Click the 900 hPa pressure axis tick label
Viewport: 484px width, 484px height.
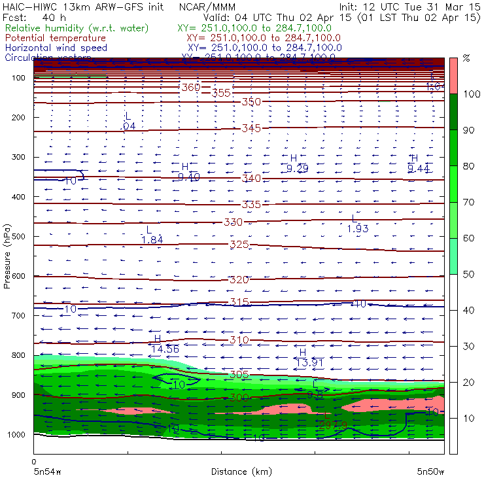point(18,395)
